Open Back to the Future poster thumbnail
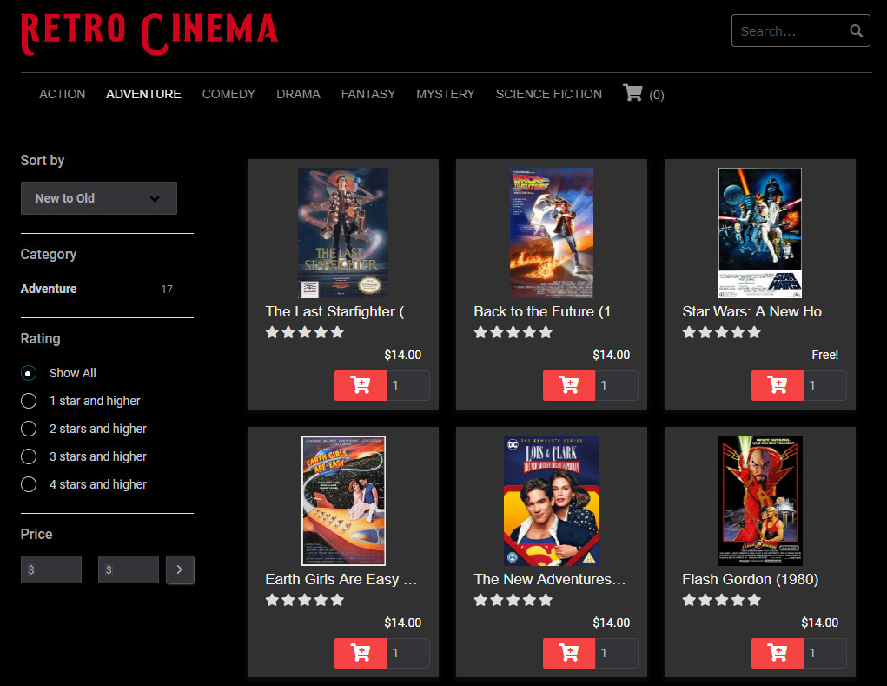Image resolution: width=887 pixels, height=686 pixels. (x=552, y=233)
